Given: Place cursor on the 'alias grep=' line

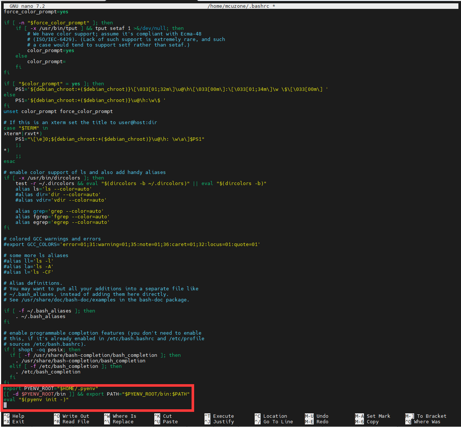Looking at the screenshot, I should [x=59, y=211].
